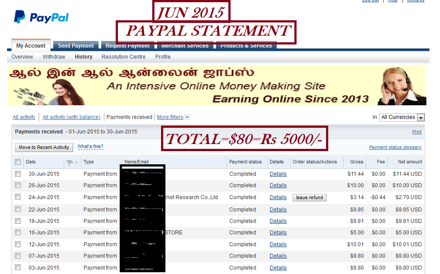Check the 26-Jun-2015 payment row checkbox

pyautogui.click(x=18, y=185)
